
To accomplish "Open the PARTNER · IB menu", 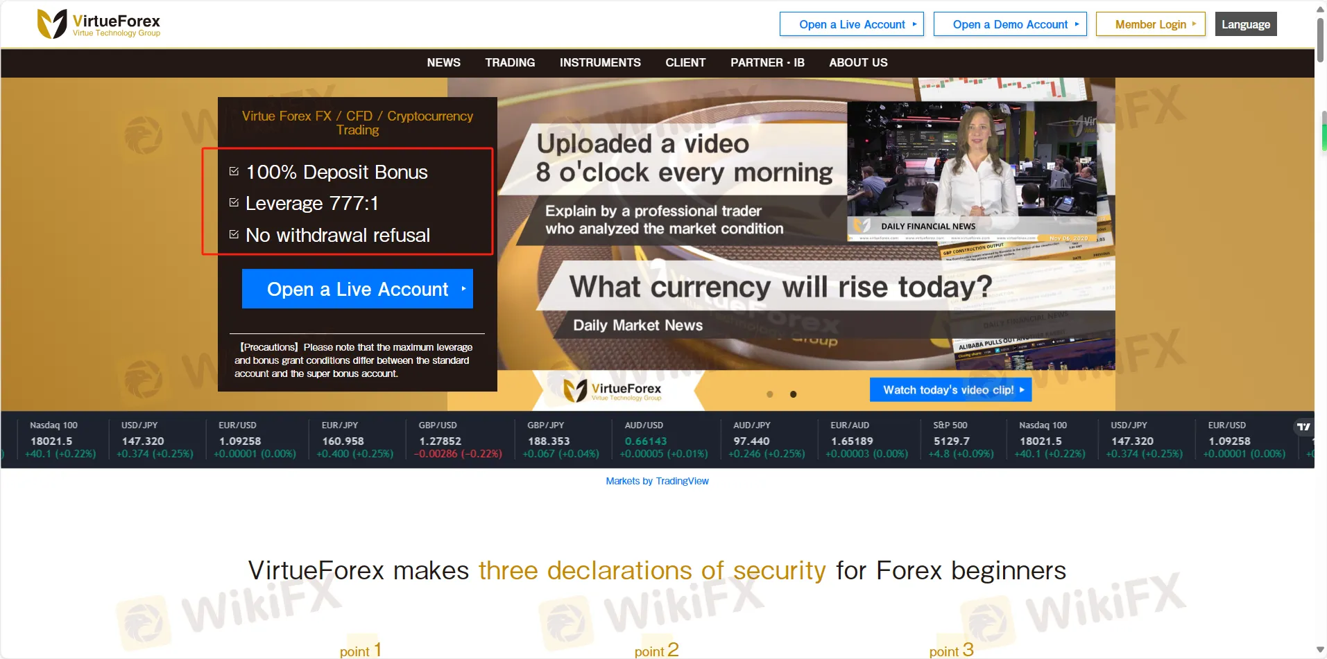I will 767,62.
